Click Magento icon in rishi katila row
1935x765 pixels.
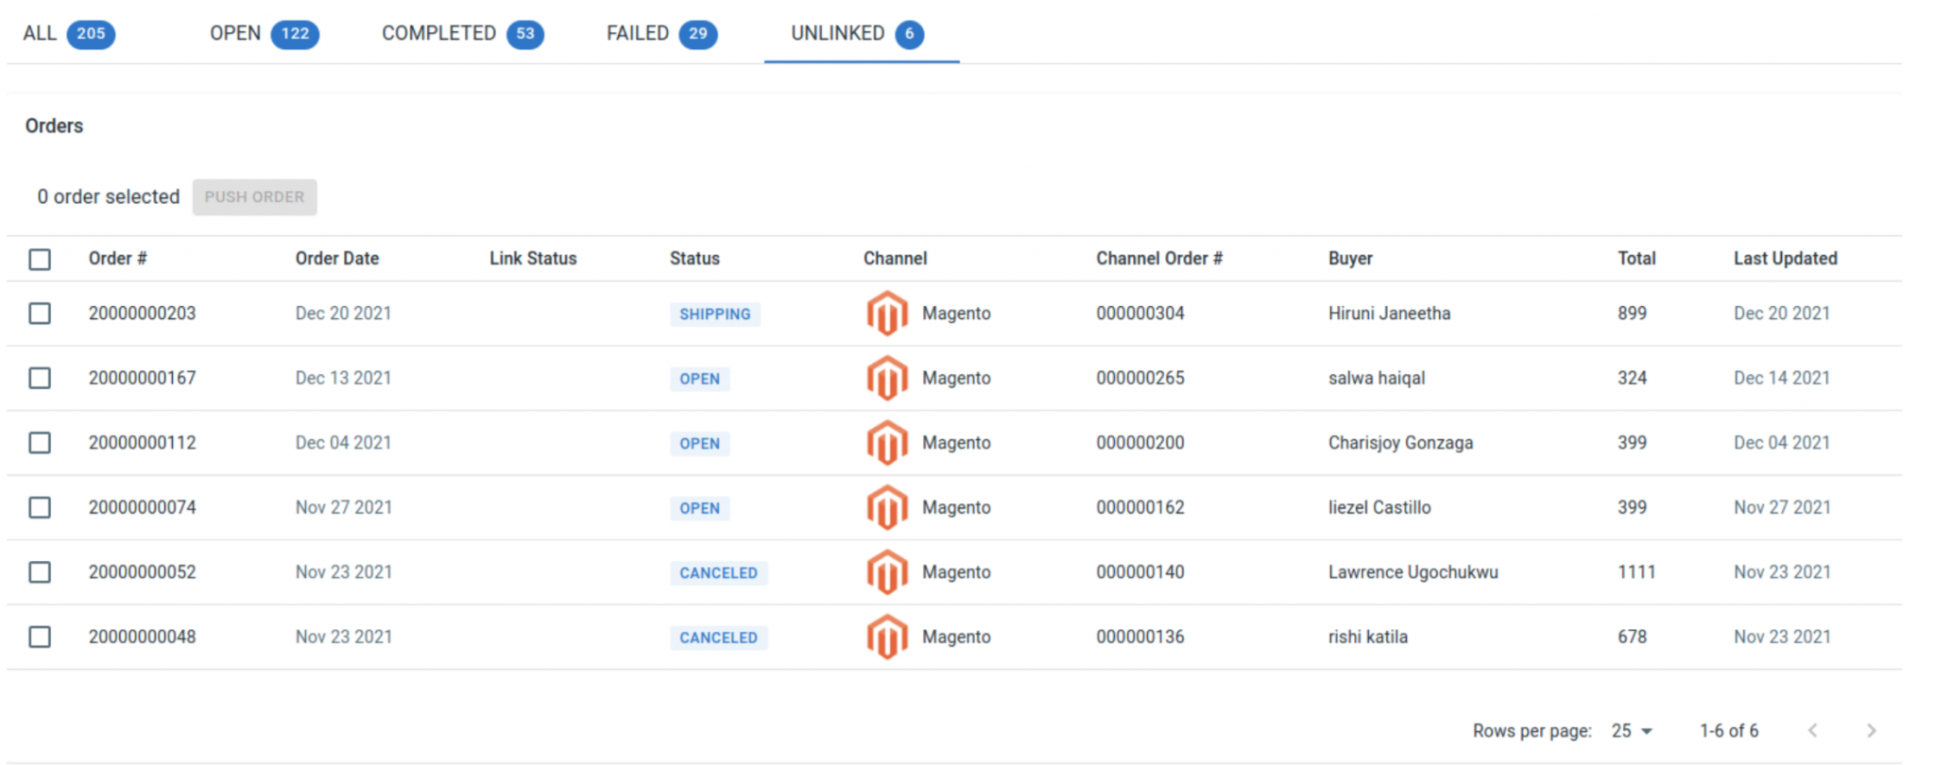886,637
